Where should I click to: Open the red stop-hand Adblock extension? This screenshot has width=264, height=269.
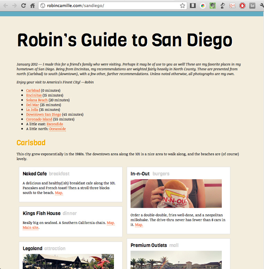click(x=242, y=6)
